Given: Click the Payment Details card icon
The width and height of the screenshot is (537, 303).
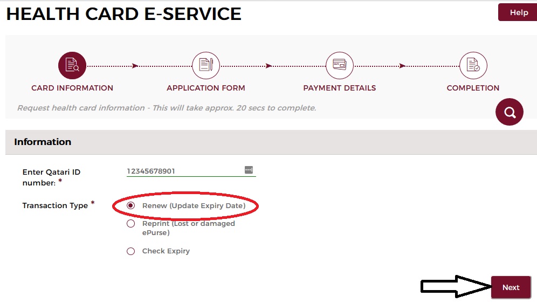Looking at the screenshot, I should [340, 66].
